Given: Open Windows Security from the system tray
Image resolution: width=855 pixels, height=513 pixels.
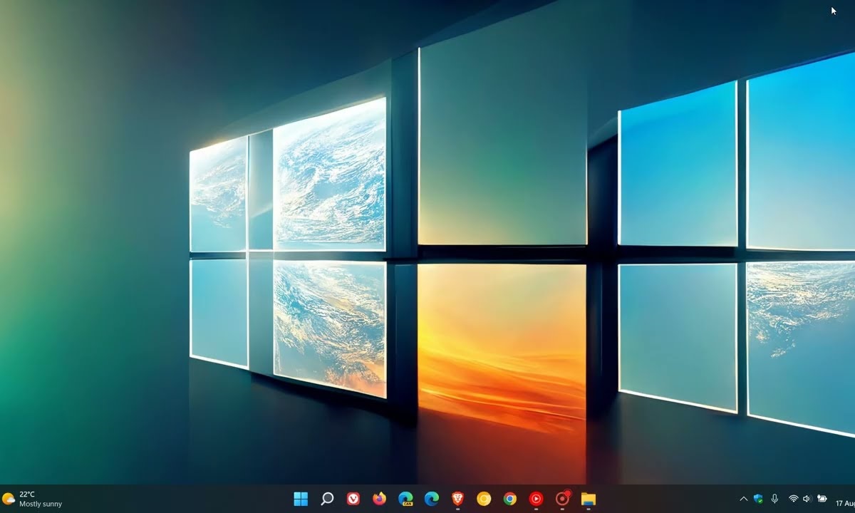Looking at the screenshot, I should click(759, 499).
